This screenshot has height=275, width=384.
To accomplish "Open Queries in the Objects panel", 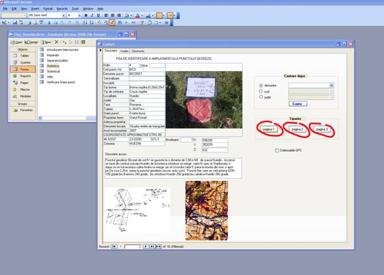I will [x=24, y=62].
